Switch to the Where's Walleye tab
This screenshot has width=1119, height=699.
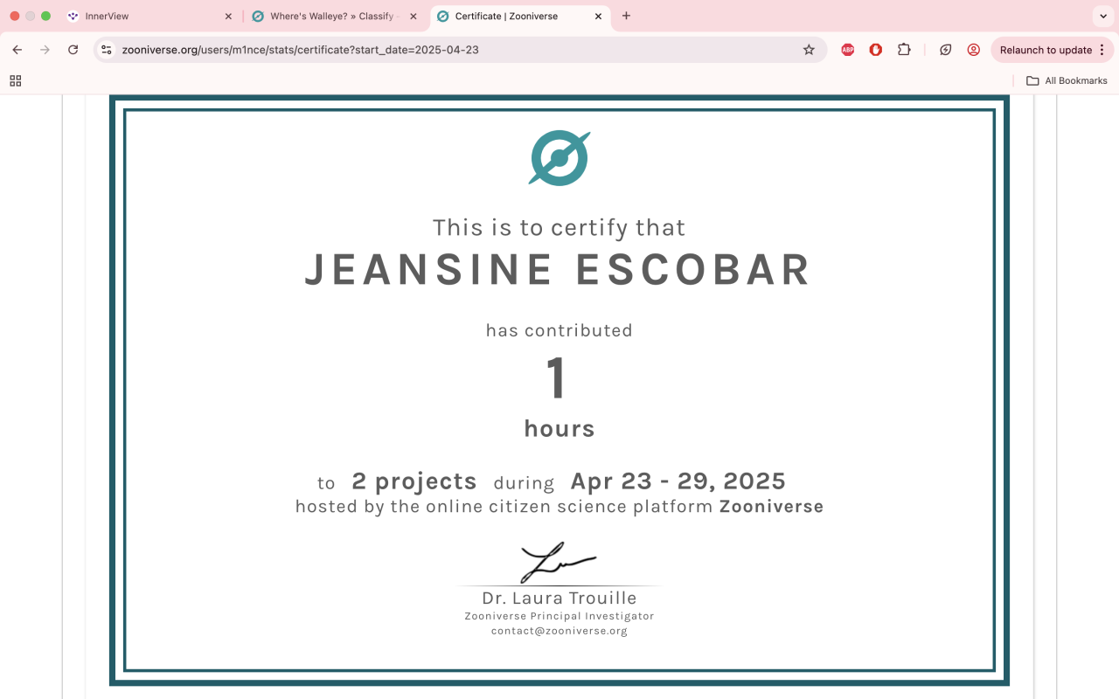[x=334, y=16]
